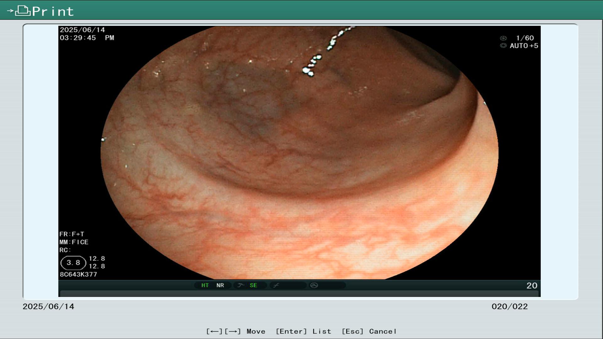Click the printer icon in the title bar

(x=23, y=11)
